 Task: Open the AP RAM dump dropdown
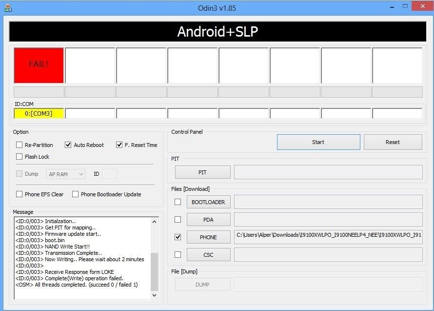click(x=65, y=174)
